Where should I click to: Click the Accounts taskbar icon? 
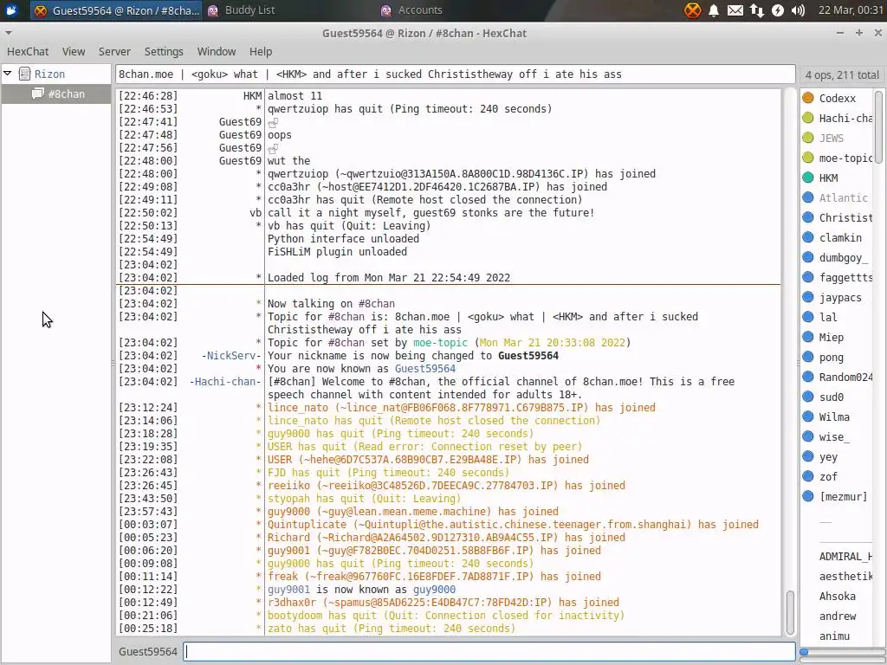point(386,10)
